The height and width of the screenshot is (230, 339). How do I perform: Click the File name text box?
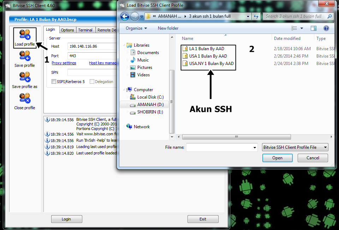pyautogui.click(x=219, y=147)
